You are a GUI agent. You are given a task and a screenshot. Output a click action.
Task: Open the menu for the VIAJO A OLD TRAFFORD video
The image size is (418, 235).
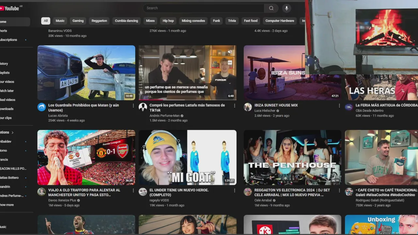(133, 191)
